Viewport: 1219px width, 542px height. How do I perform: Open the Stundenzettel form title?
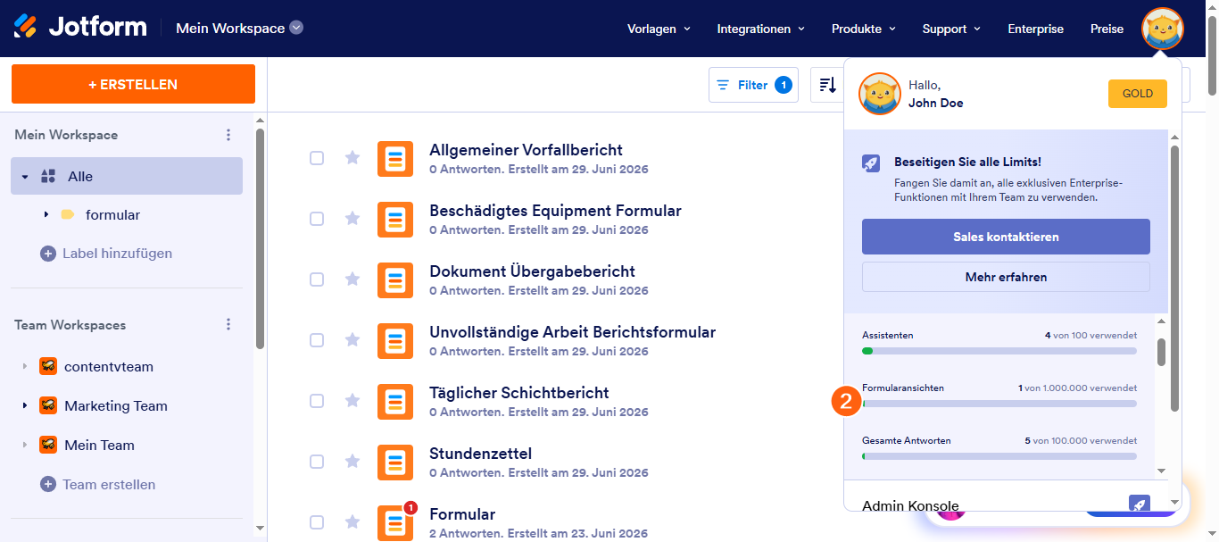[x=480, y=454]
